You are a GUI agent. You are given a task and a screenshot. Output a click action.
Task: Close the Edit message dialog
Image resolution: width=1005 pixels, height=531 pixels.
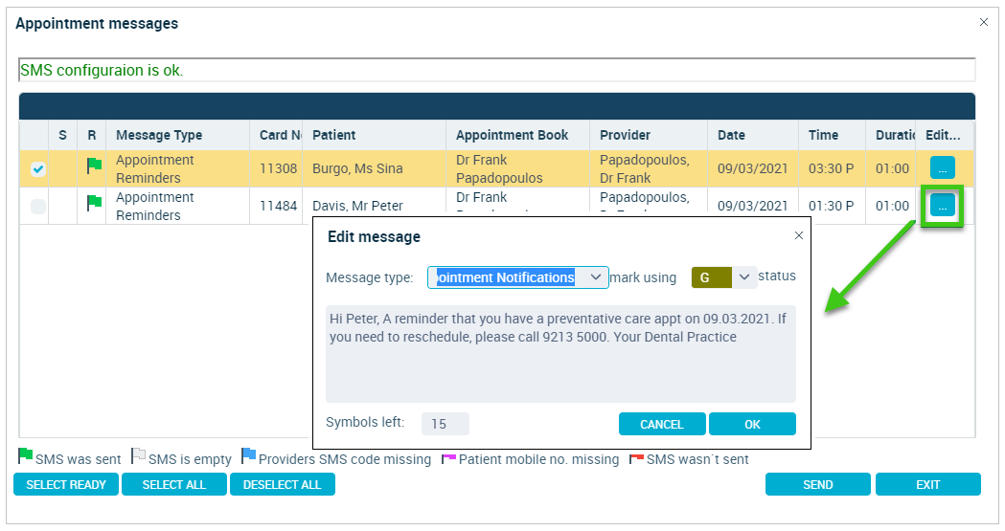799,235
